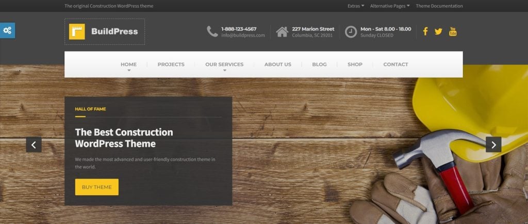Open the Blog menu item

pos(319,64)
